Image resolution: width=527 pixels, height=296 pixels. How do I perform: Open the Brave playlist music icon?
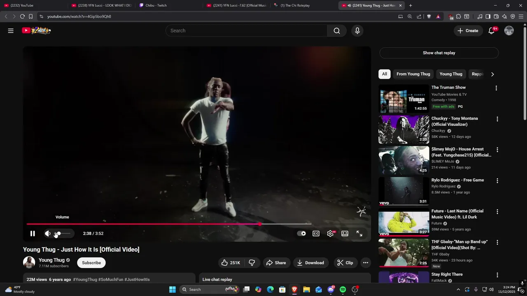tap(480, 16)
